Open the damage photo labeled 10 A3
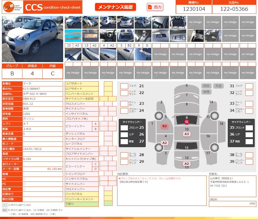 click(x=73, y=54)
